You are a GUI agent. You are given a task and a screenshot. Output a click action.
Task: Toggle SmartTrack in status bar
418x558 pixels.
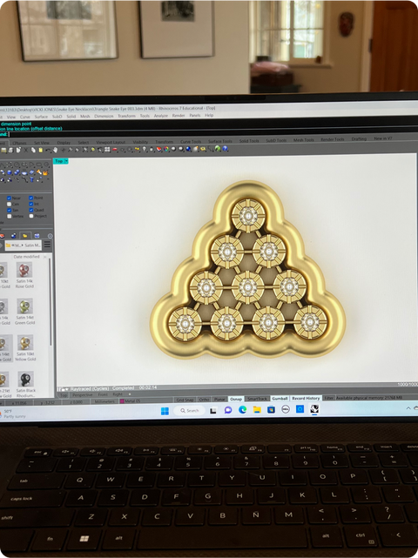coord(257,399)
